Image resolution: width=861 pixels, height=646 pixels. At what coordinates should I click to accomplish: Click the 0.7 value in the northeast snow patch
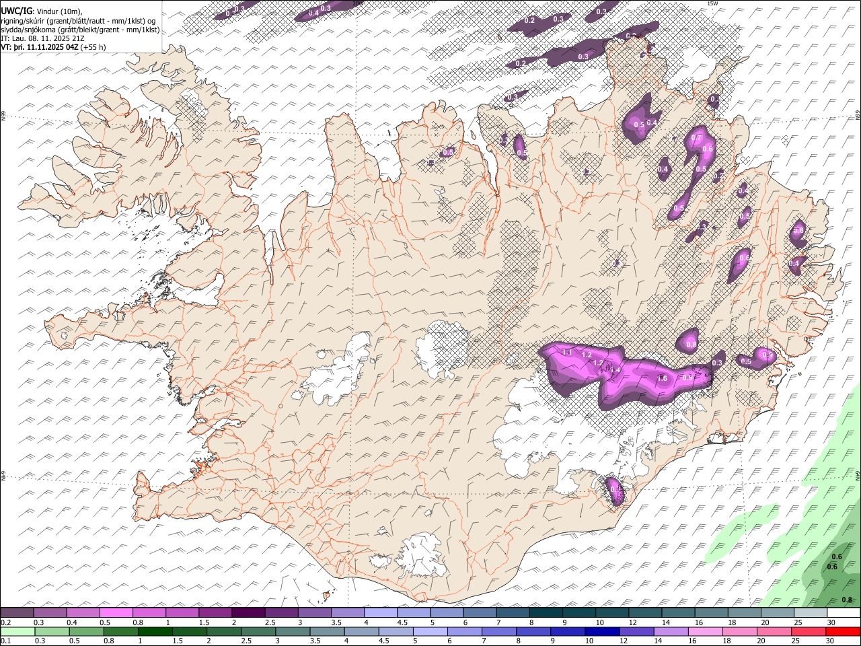click(x=697, y=137)
